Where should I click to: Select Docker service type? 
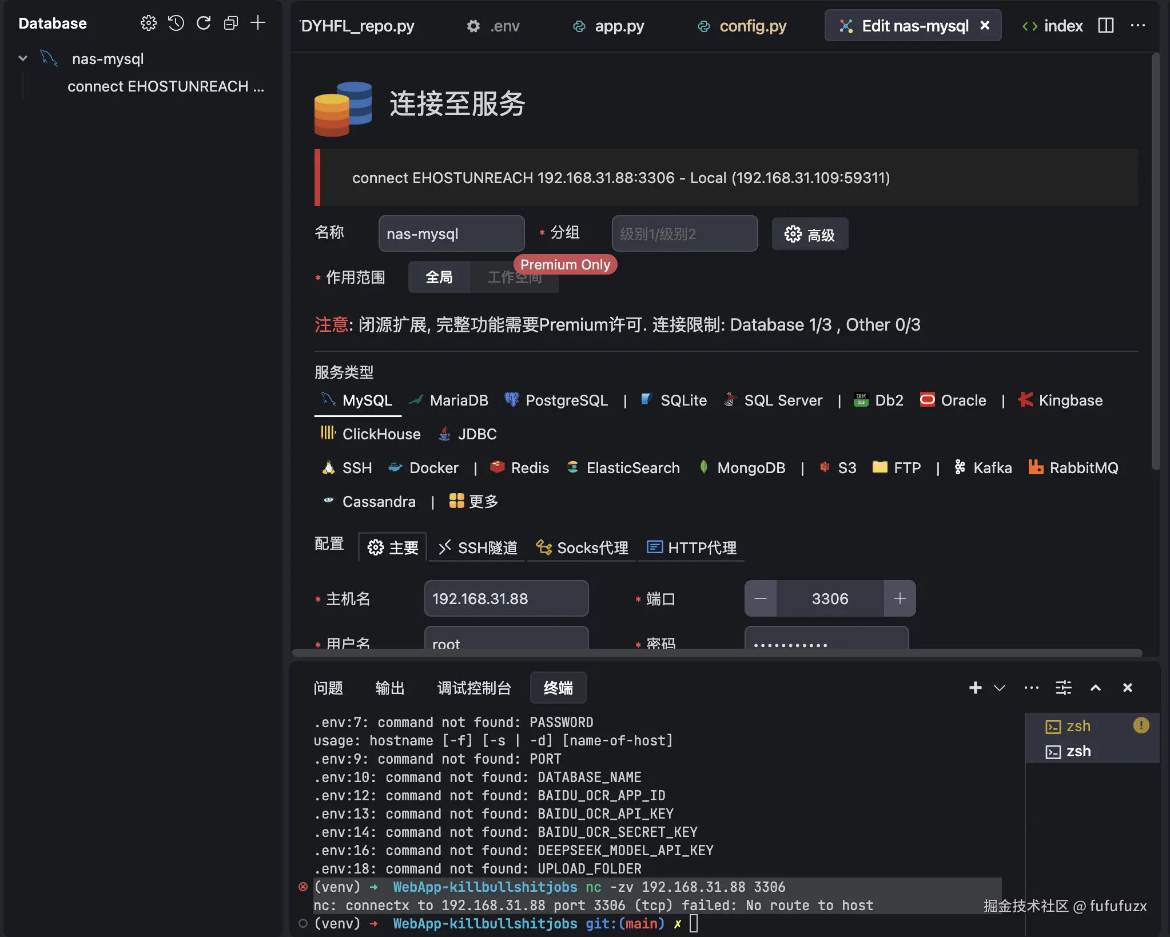[x=423, y=468]
